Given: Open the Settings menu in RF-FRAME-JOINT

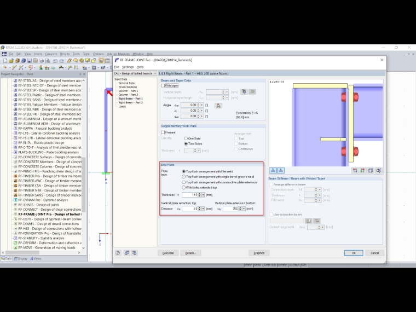Looking at the screenshot, I should [x=128, y=67].
